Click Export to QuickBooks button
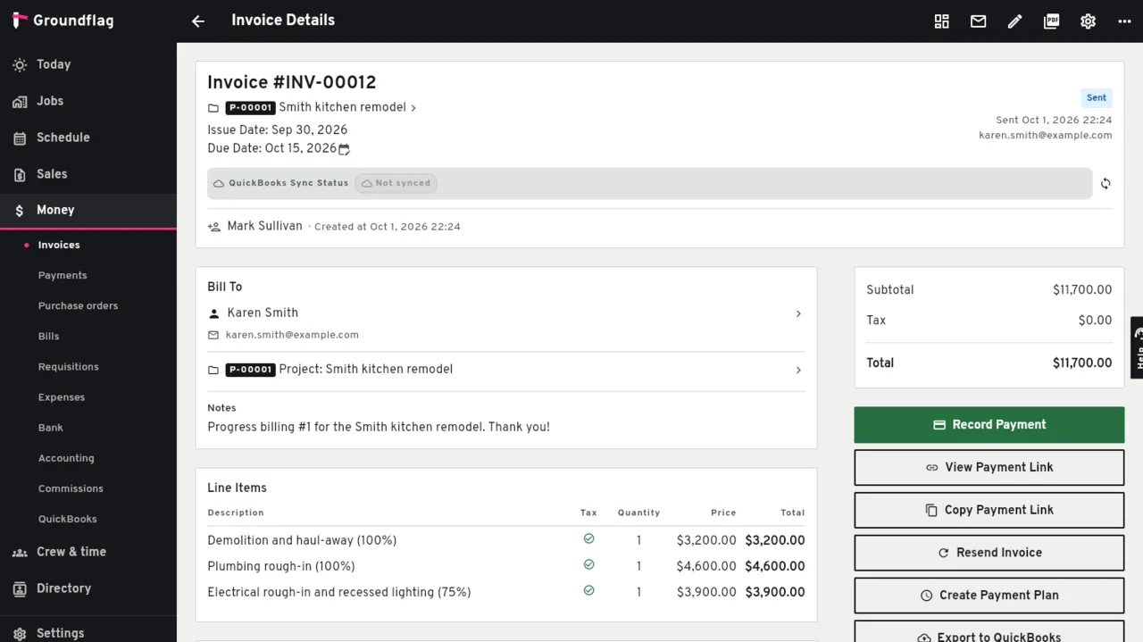Image resolution: width=1143 pixels, height=642 pixels. (989, 632)
